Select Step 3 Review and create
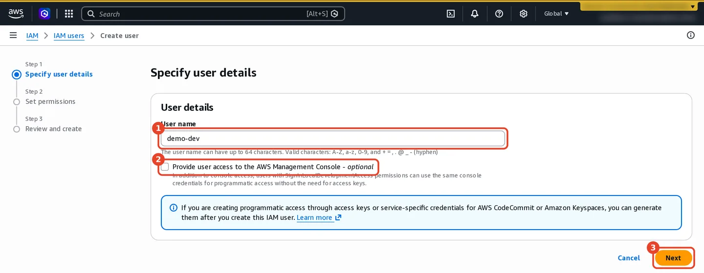This screenshot has height=273, width=704. [53, 129]
